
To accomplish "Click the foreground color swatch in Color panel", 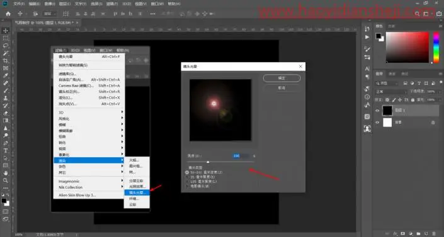I will 379,36.
